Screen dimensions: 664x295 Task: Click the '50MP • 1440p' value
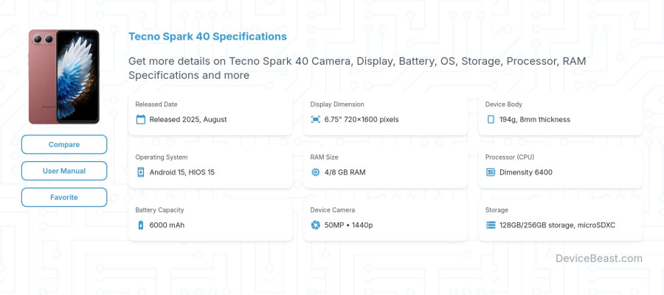[x=348, y=225]
